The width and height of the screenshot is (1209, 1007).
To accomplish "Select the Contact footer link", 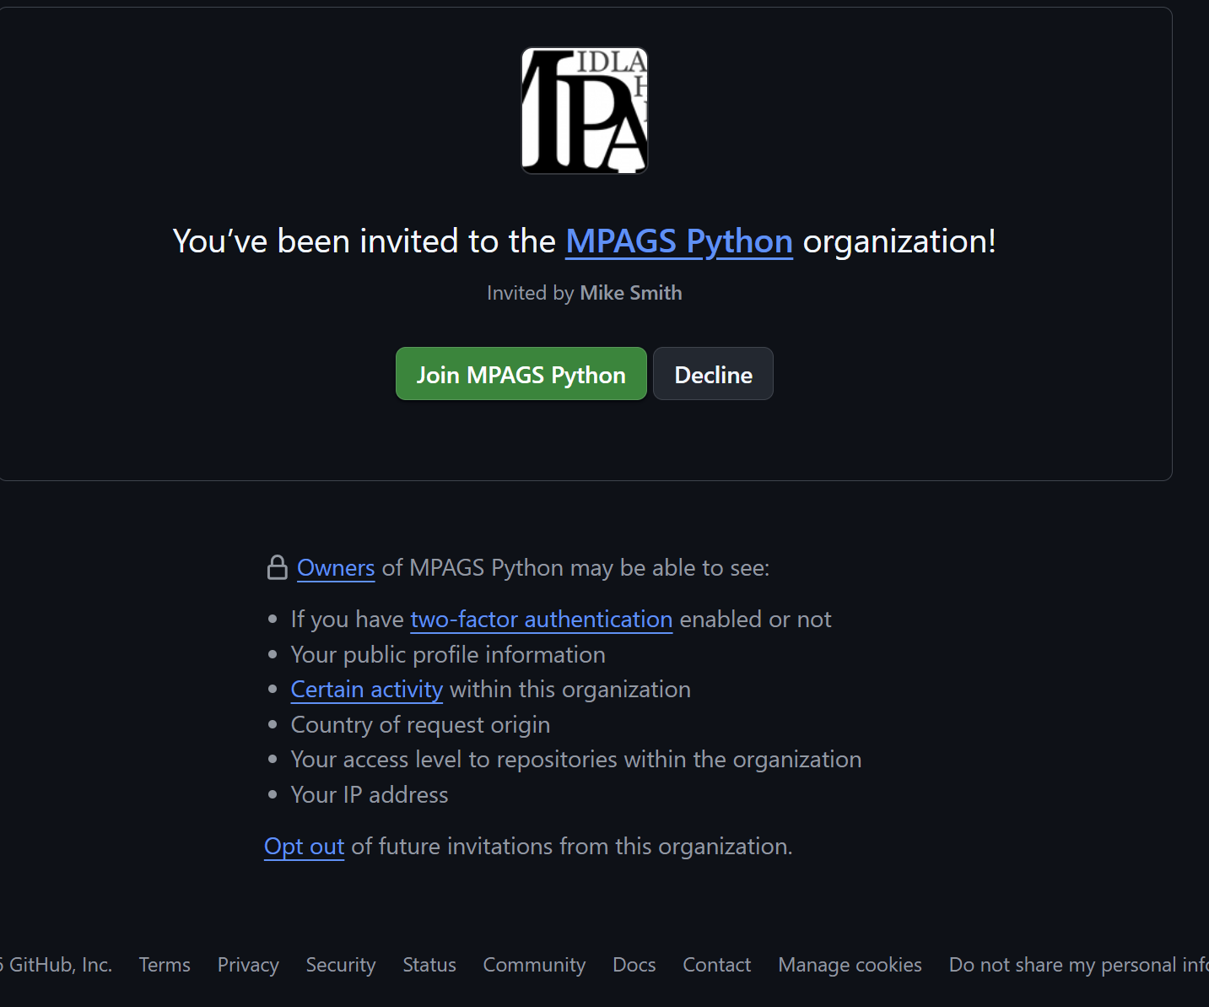I will [716, 965].
